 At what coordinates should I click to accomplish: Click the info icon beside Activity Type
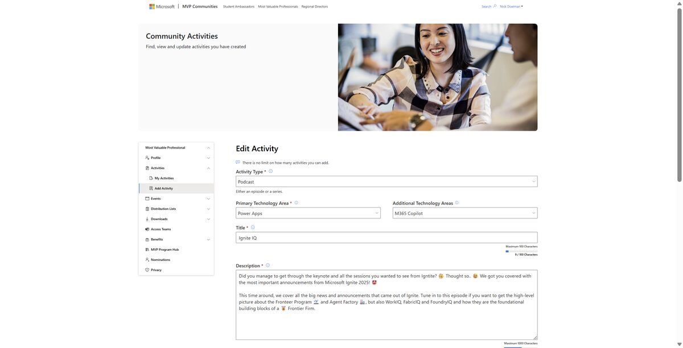tap(270, 171)
